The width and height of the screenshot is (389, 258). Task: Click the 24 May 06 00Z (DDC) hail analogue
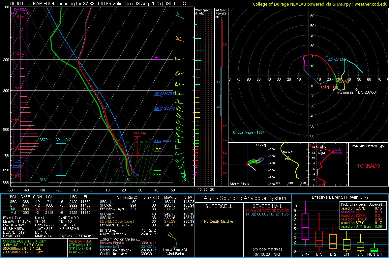click(x=267, y=211)
